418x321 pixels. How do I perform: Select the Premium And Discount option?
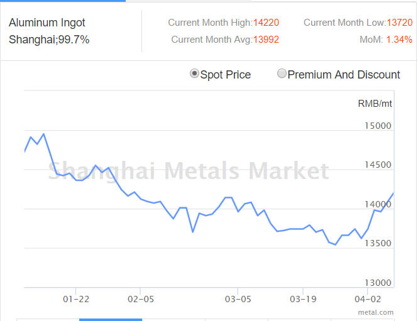(x=282, y=74)
